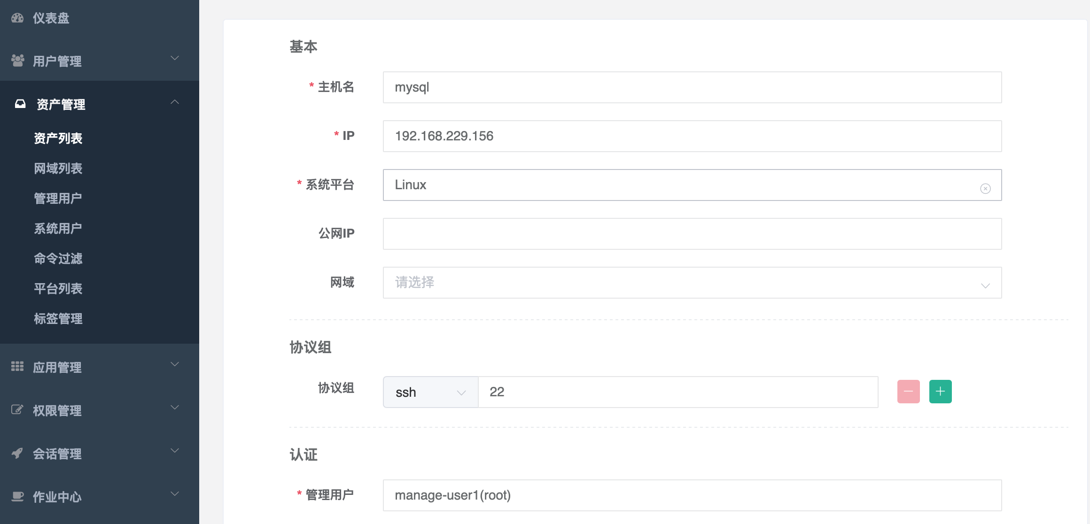This screenshot has width=1090, height=524.
Task: Expand the 权限管理 menu chevron
Action: click(x=175, y=408)
